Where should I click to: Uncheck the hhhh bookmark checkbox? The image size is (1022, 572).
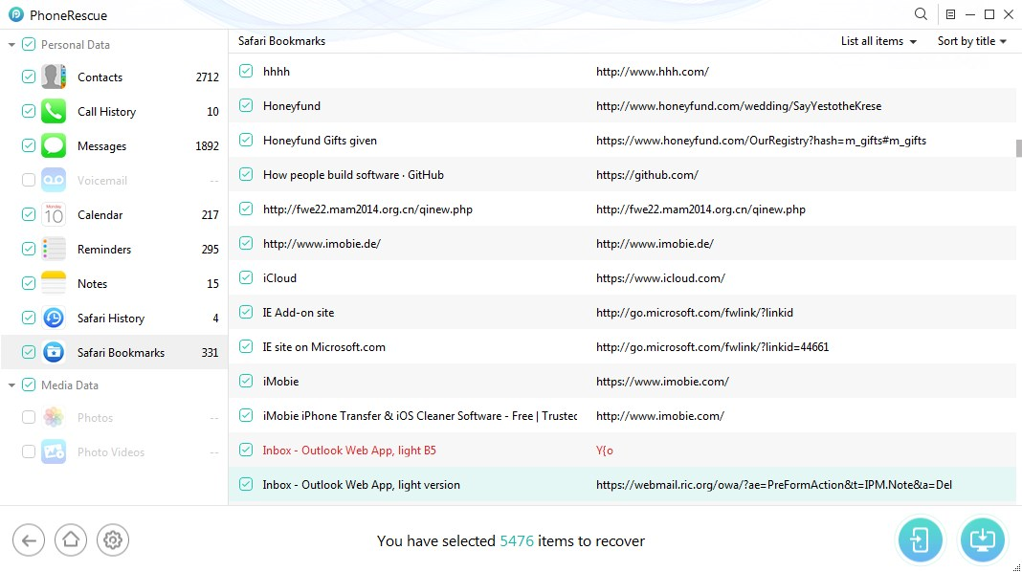246,71
